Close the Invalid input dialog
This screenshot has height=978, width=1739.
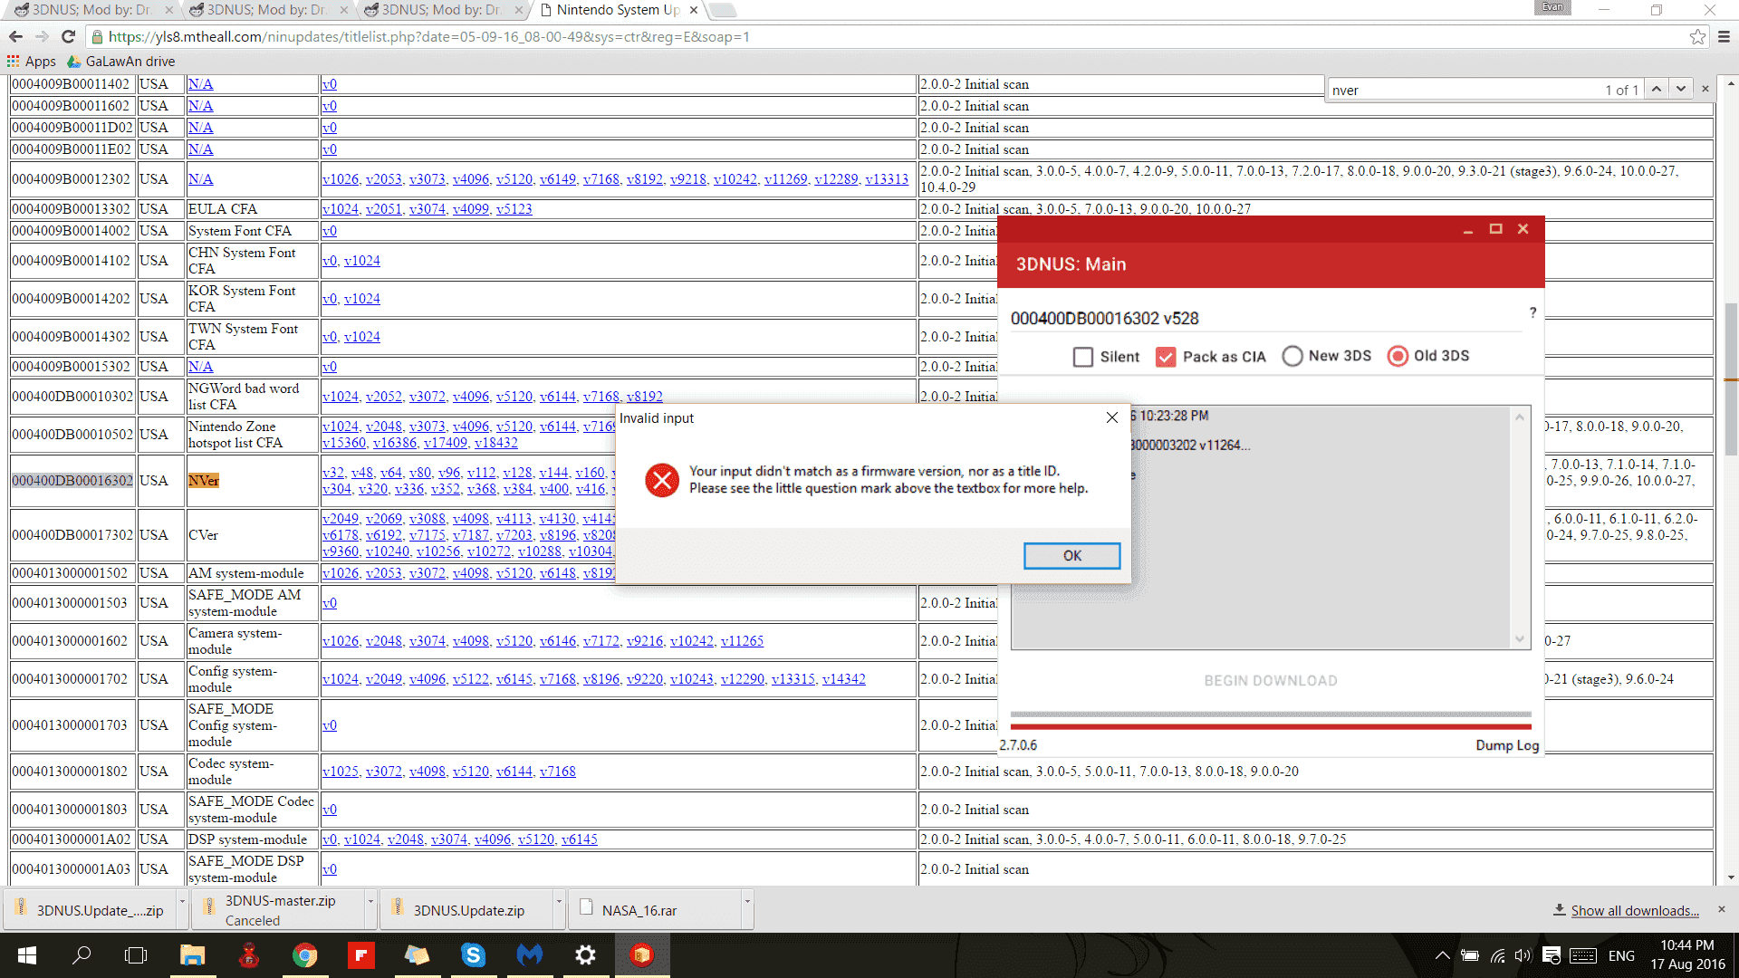coord(1111,417)
